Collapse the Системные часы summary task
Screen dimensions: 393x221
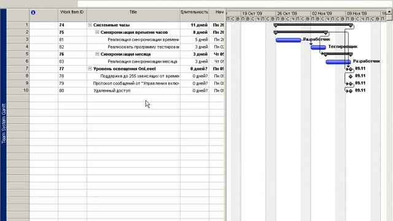click(x=90, y=25)
